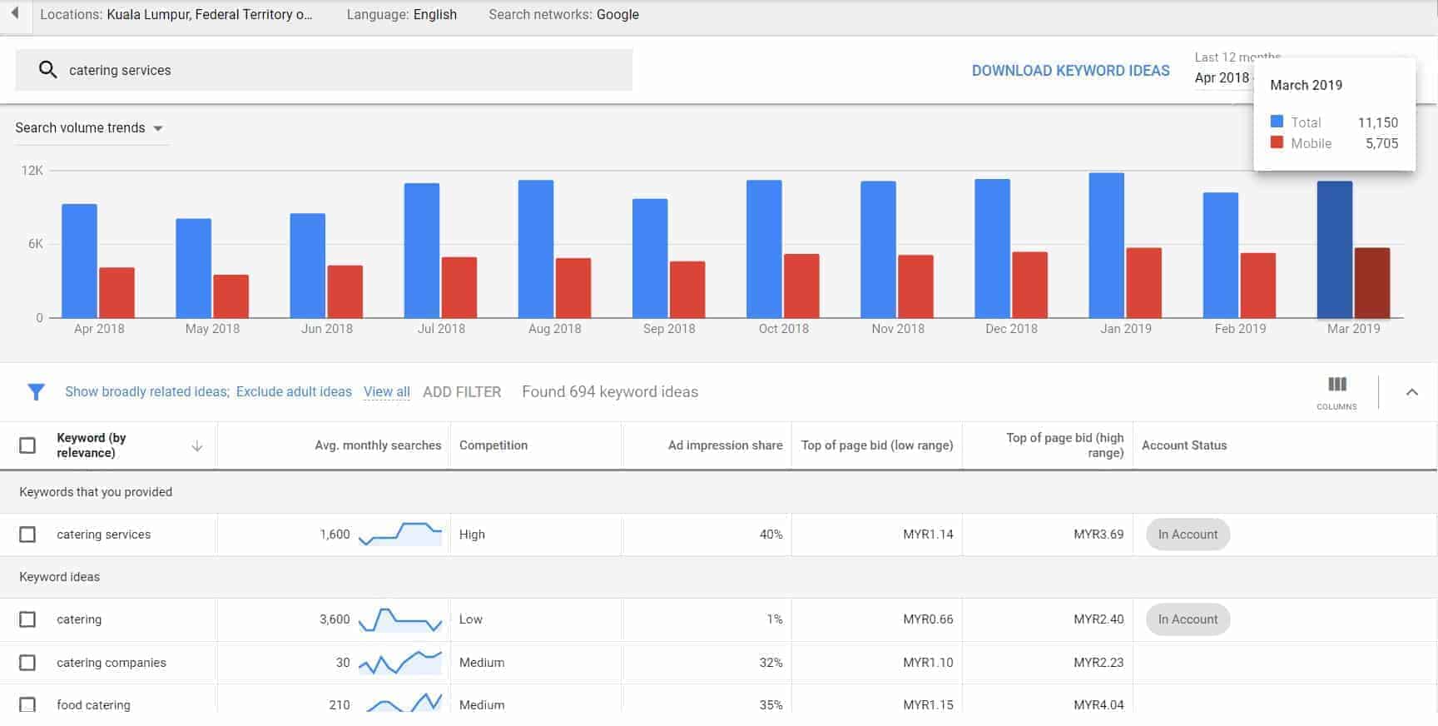Click the Keyword ideas section heading
The width and height of the screenshot is (1438, 726).
[x=59, y=577]
